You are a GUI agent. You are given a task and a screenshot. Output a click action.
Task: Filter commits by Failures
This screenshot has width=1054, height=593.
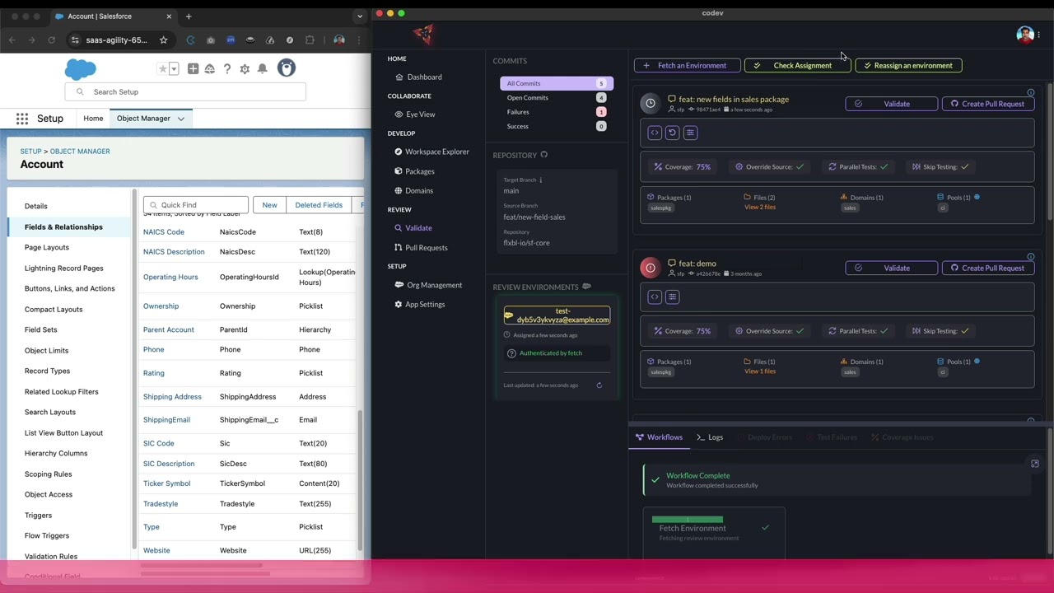[556, 112]
